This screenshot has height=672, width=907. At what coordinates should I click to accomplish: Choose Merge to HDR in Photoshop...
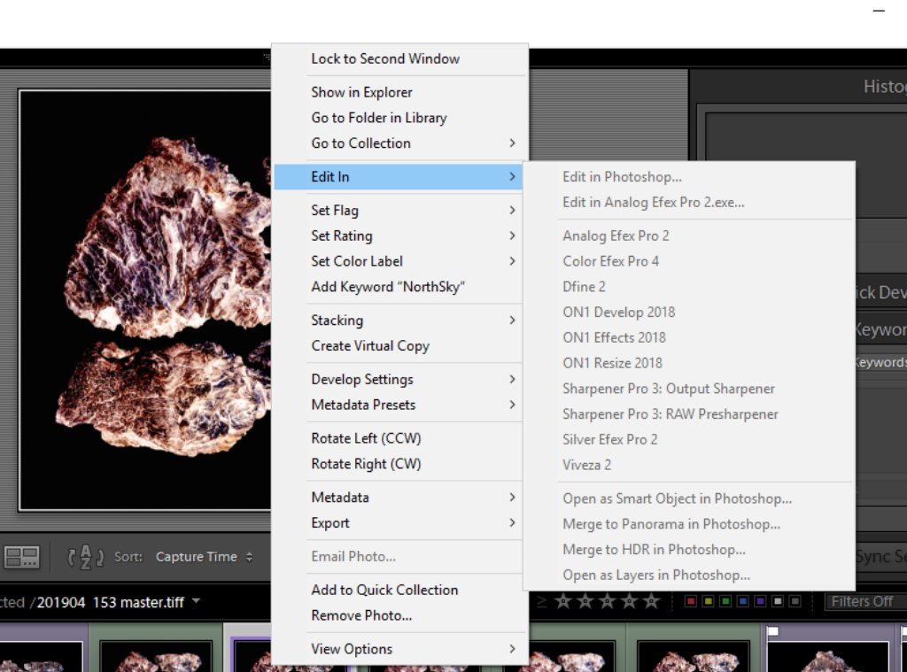(x=689, y=549)
